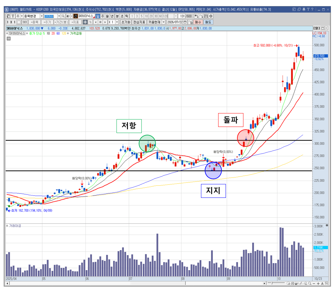This screenshot has width=336, height=291.
Task: Click the stock code input field
Action: (x=51, y=16)
